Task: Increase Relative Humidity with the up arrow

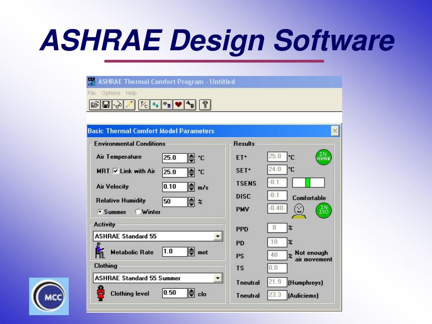Action: (x=191, y=200)
